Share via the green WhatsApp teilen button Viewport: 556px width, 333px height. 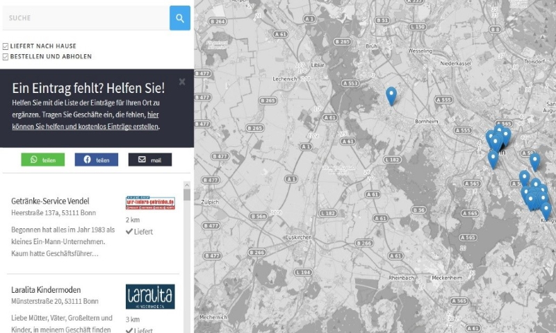click(x=42, y=160)
